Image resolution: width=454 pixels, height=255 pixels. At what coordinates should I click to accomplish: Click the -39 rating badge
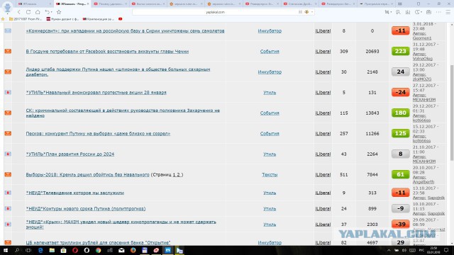(400, 224)
